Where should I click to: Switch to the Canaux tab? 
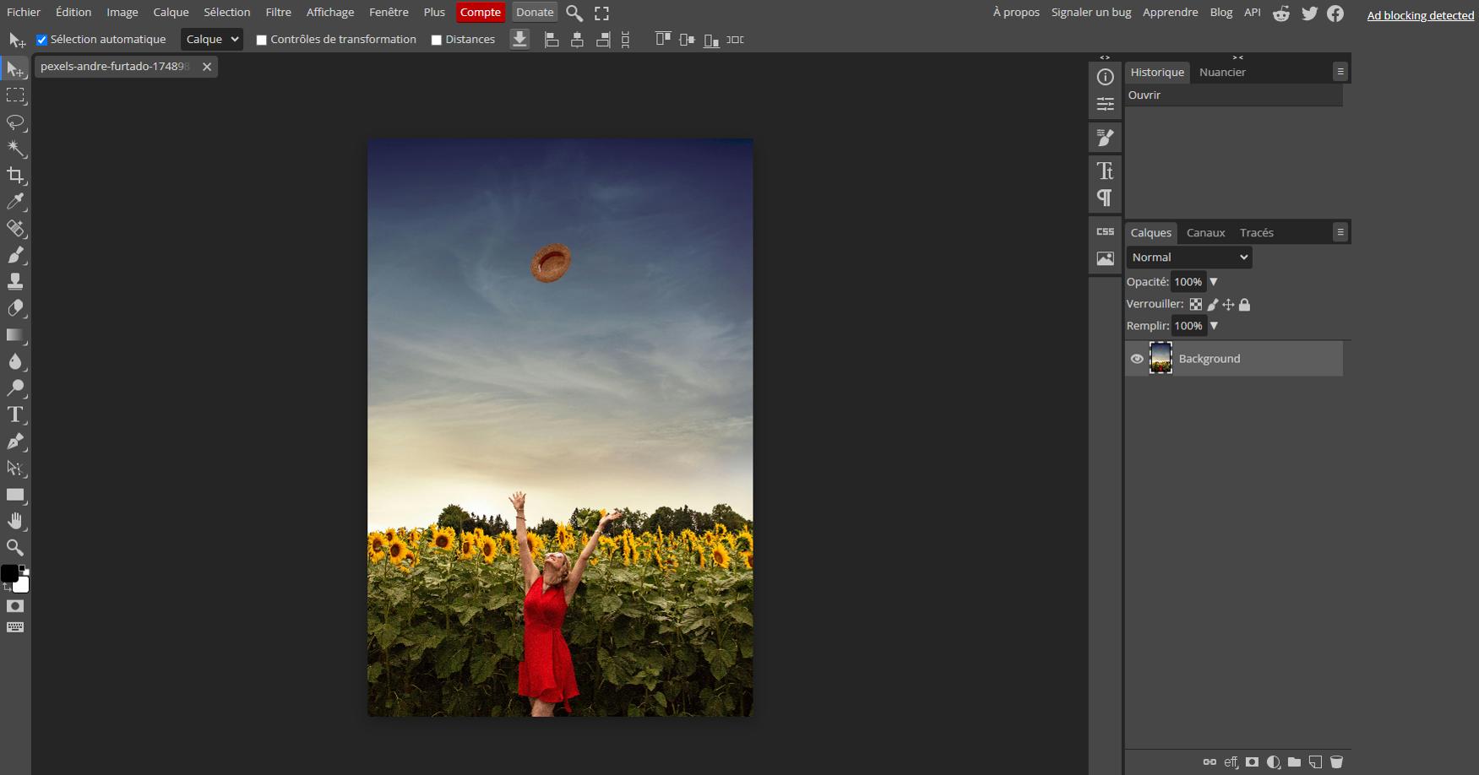[1205, 233]
